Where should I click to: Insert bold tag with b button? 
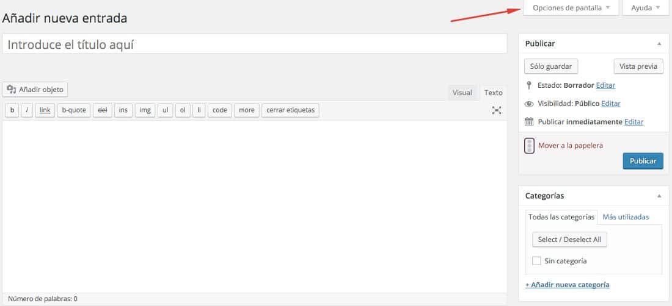click(12, 110)
